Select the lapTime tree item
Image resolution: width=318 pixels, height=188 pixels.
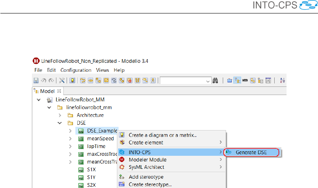[x=96, y=146]
